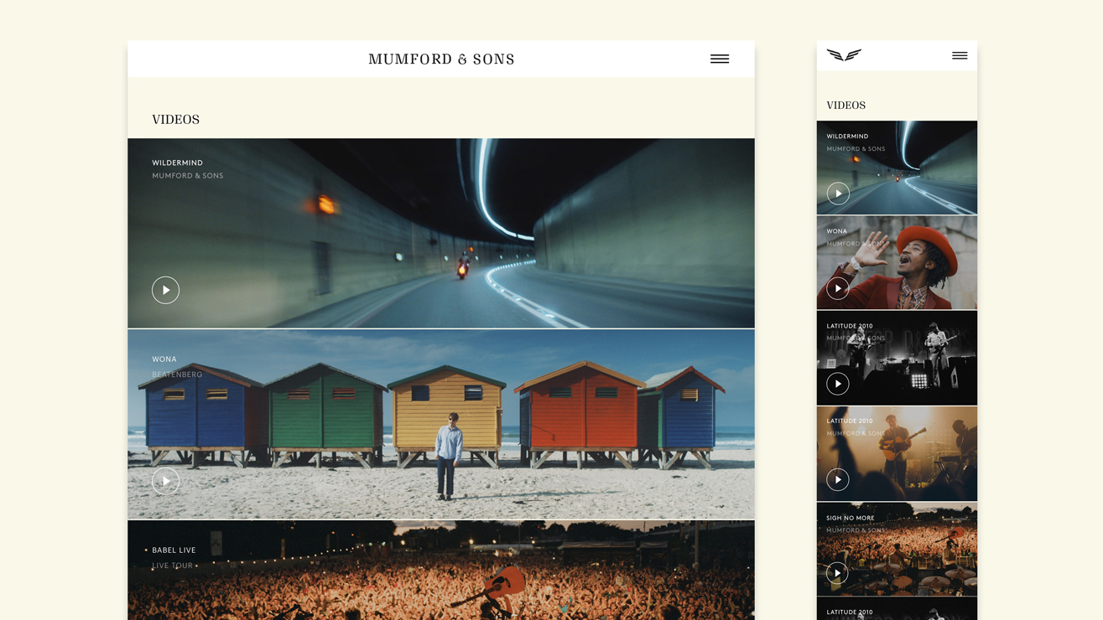This screenshot has width=1103, height=620.
Task: Play the Wildermind video in the desktop view
Action: [x=165, y=290]
